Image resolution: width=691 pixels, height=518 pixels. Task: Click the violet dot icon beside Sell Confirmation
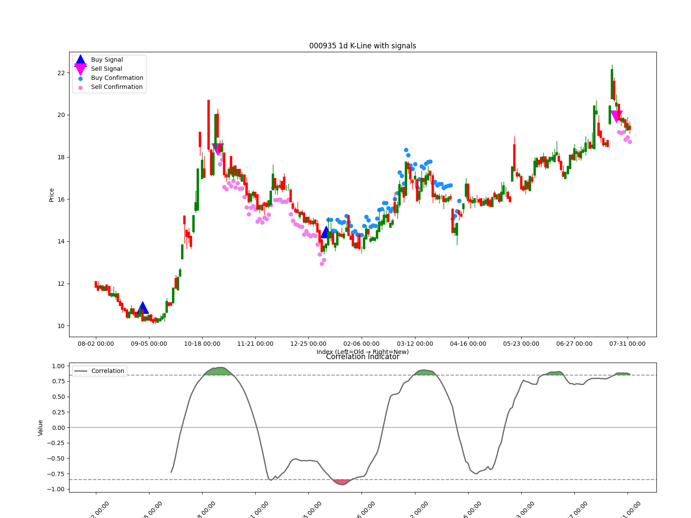tap(80, 88)
